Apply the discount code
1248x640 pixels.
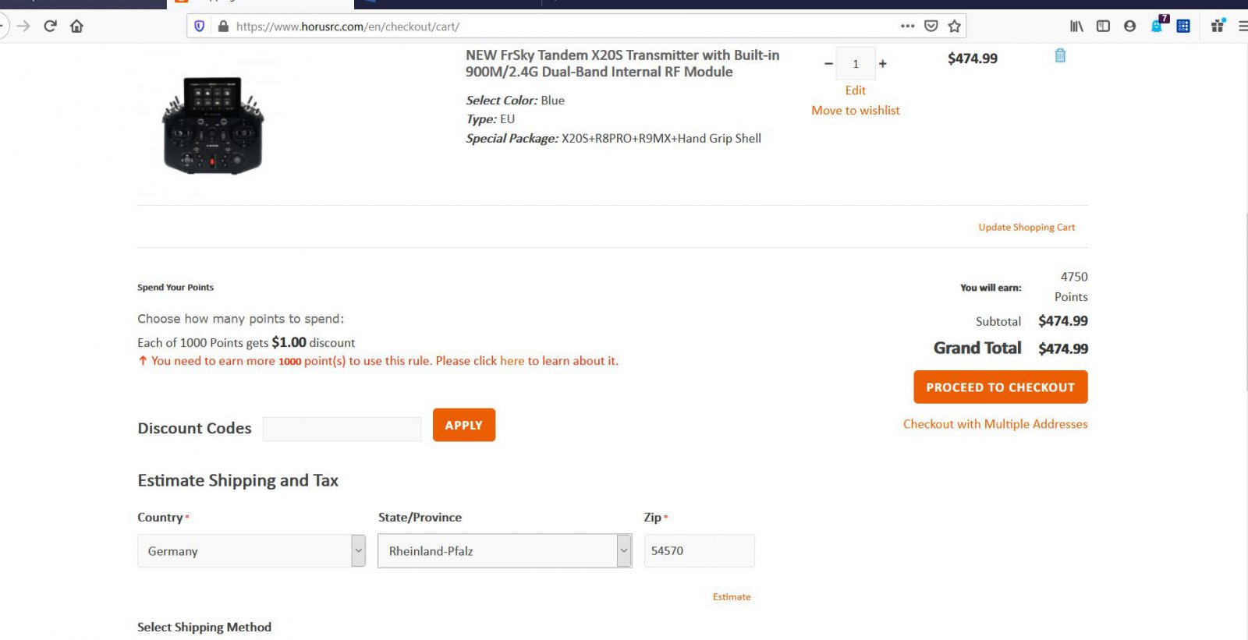464,425
